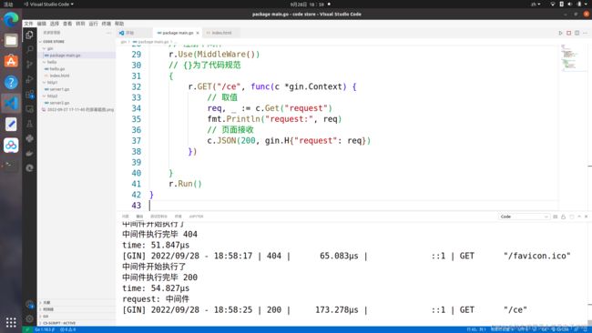The width and height of the screenshot is (592, 333).
Task: Toggle output scroll lock icon
Action: coord(563,217)
